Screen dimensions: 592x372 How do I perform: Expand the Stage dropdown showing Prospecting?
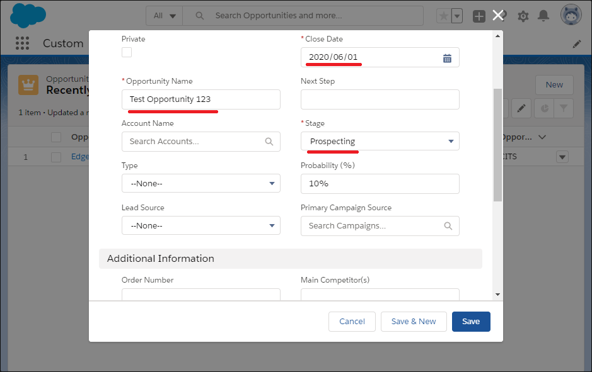[x=380, y=142]
